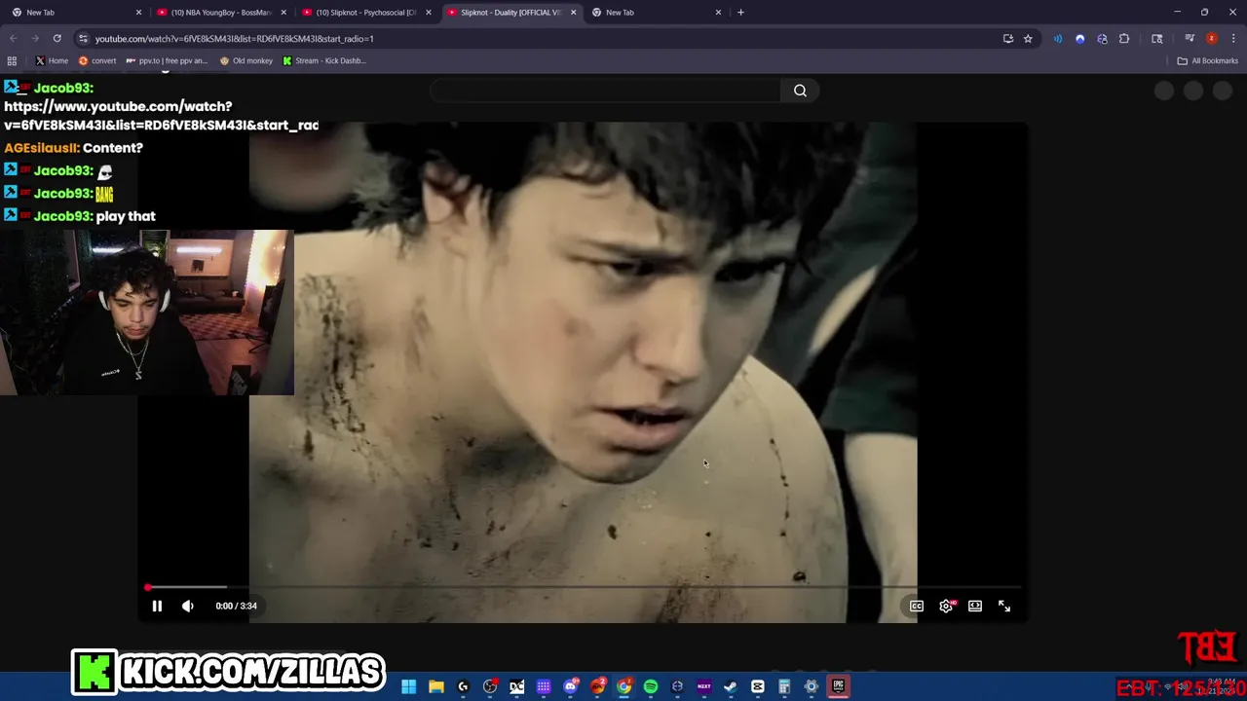Pause the Slipknot Duality video

click(157, 606)
